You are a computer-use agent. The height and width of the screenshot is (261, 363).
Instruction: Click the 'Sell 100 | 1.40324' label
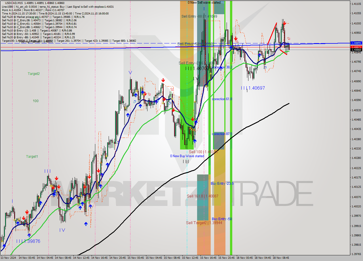[x=203, y=152]
